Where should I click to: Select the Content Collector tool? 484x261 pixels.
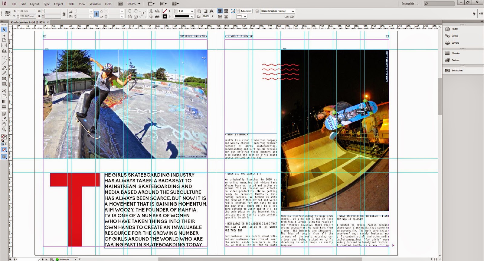pyautogui.click(x=4, y=51)
